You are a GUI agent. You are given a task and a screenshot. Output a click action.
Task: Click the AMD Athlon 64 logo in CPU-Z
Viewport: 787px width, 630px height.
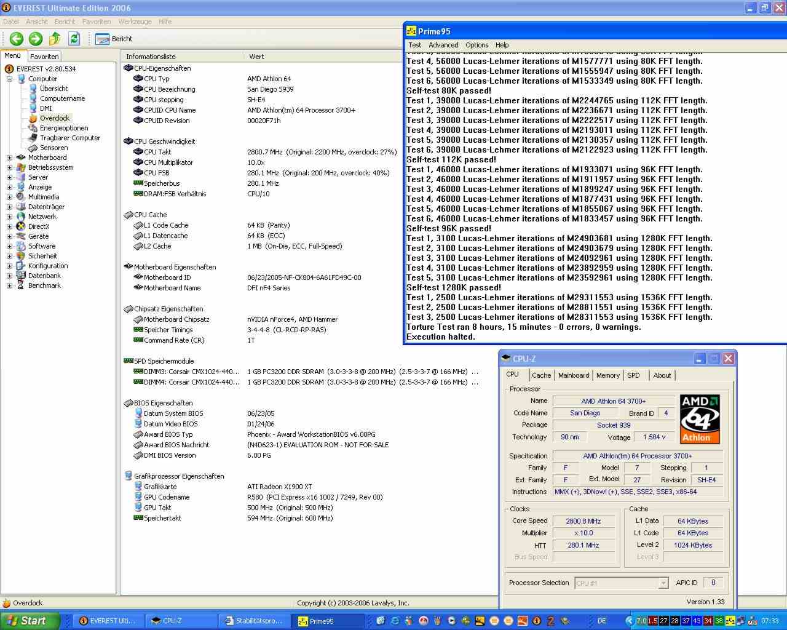(x=700, y=419)
